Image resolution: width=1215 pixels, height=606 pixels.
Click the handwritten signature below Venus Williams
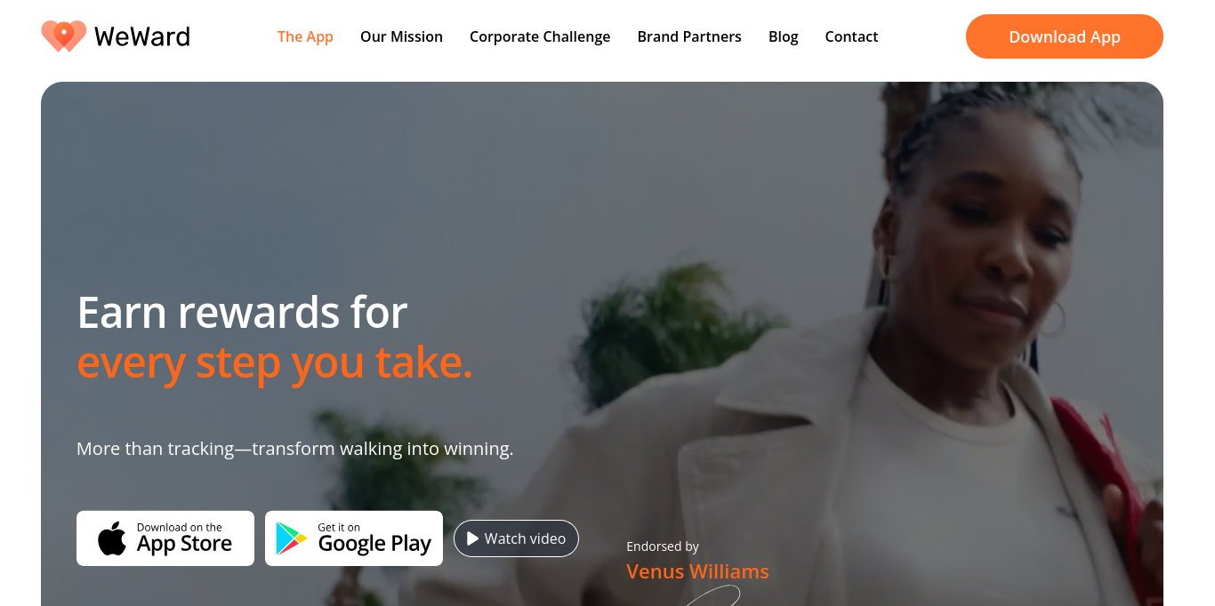pyautogui.click(x=713, y=595)
